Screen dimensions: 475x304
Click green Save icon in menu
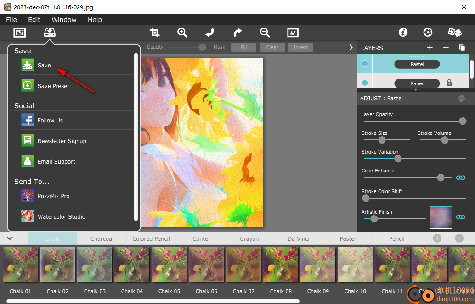click(x=28, y=65)
